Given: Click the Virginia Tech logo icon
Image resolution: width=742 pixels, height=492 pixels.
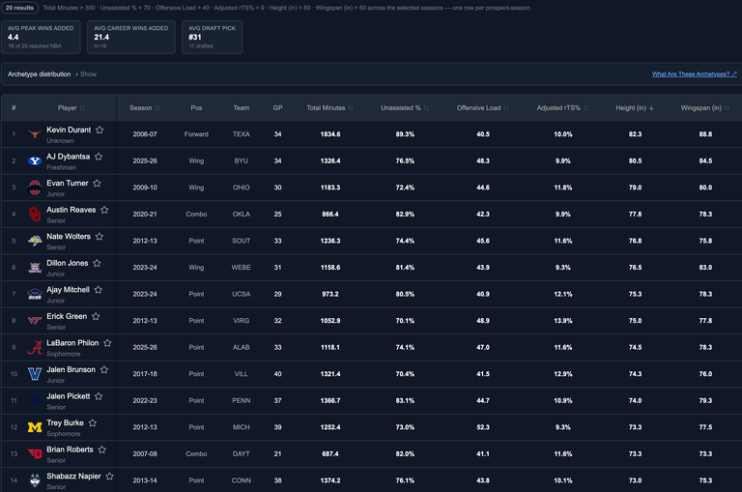Looking at the screenshot, I should (35, 321).
